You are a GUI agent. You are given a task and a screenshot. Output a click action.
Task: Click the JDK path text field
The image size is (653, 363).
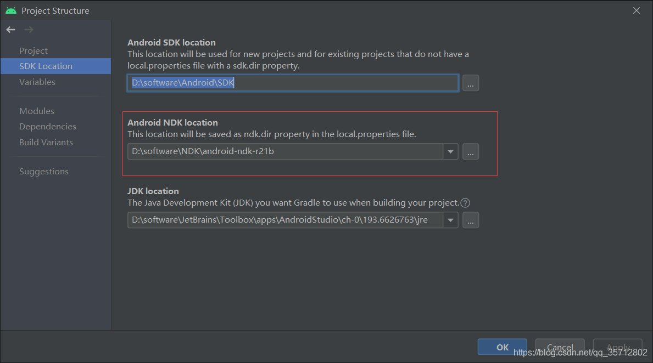tap(285, 220)
